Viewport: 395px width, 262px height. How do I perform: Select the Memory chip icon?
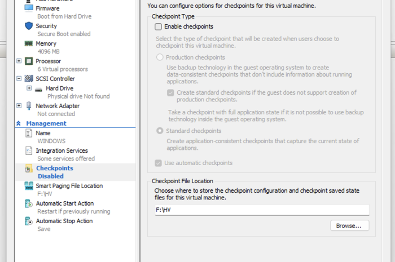tap(29, 43)
